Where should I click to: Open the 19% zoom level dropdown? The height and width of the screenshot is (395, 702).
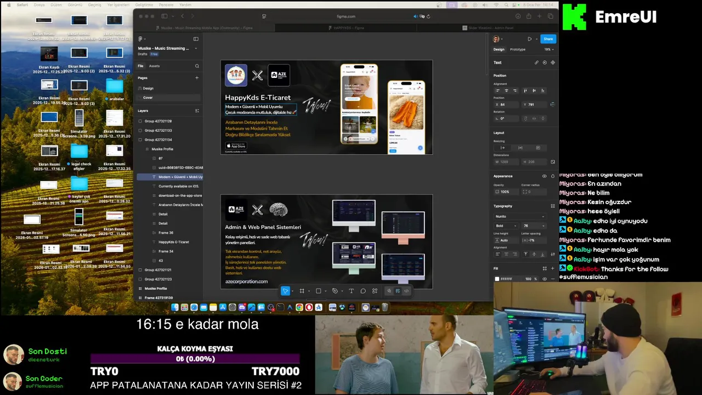(548, 49)
